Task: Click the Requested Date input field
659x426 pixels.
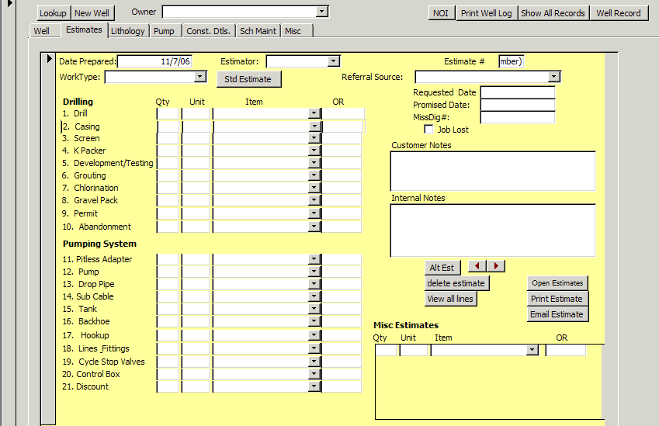Action: (518, 92)
